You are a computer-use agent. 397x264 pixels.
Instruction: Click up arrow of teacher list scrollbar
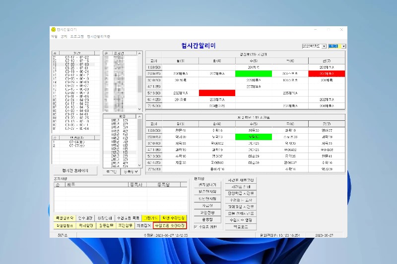(x=139, y=53)
